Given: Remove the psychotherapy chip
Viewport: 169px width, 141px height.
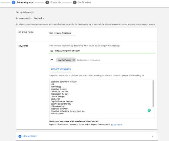Looking at the screenshot, I should pos(74,60).
